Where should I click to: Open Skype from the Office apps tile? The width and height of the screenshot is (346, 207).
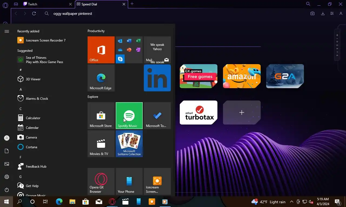coord(120,59)
